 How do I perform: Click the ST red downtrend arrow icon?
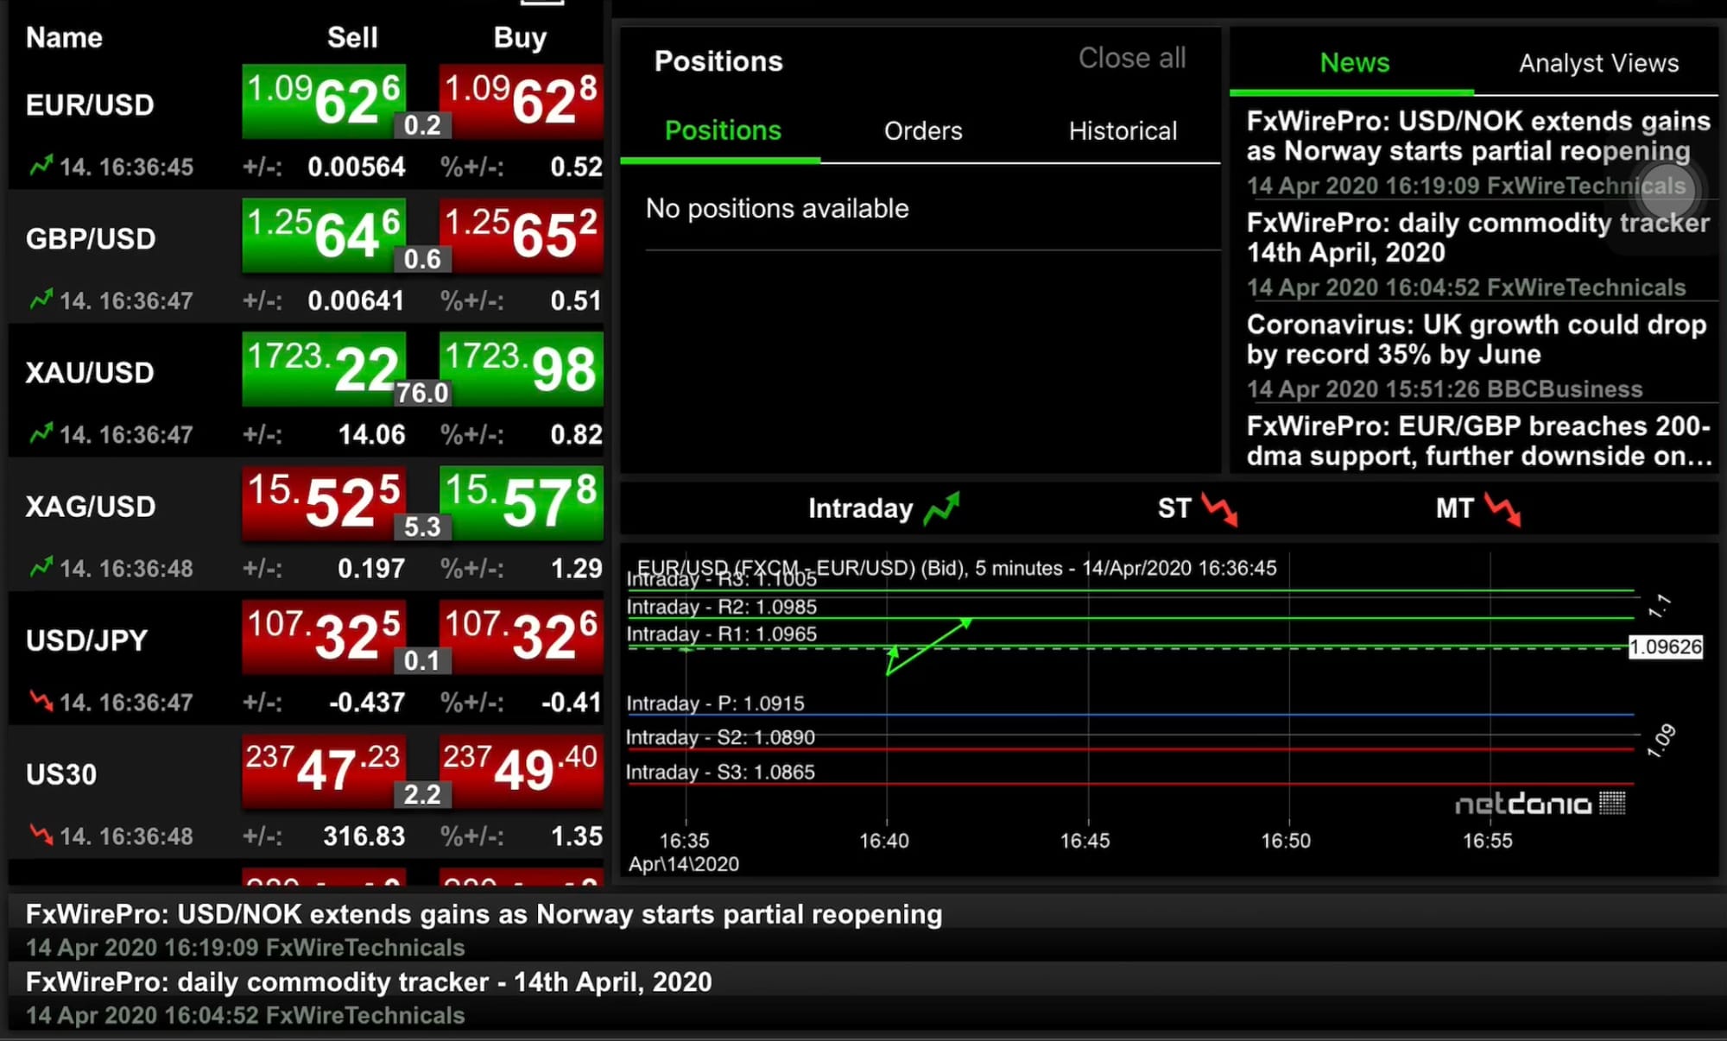tap(1219, 508)
